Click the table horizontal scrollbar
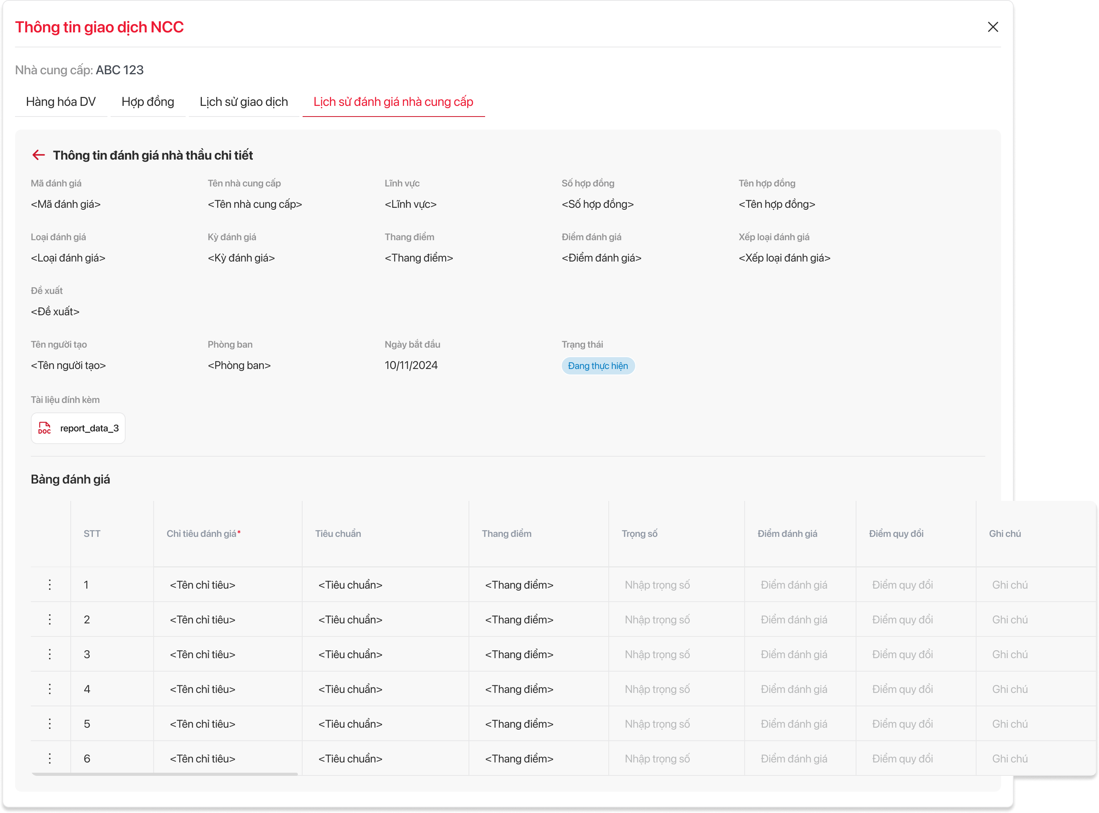 [x=165, y=774]
